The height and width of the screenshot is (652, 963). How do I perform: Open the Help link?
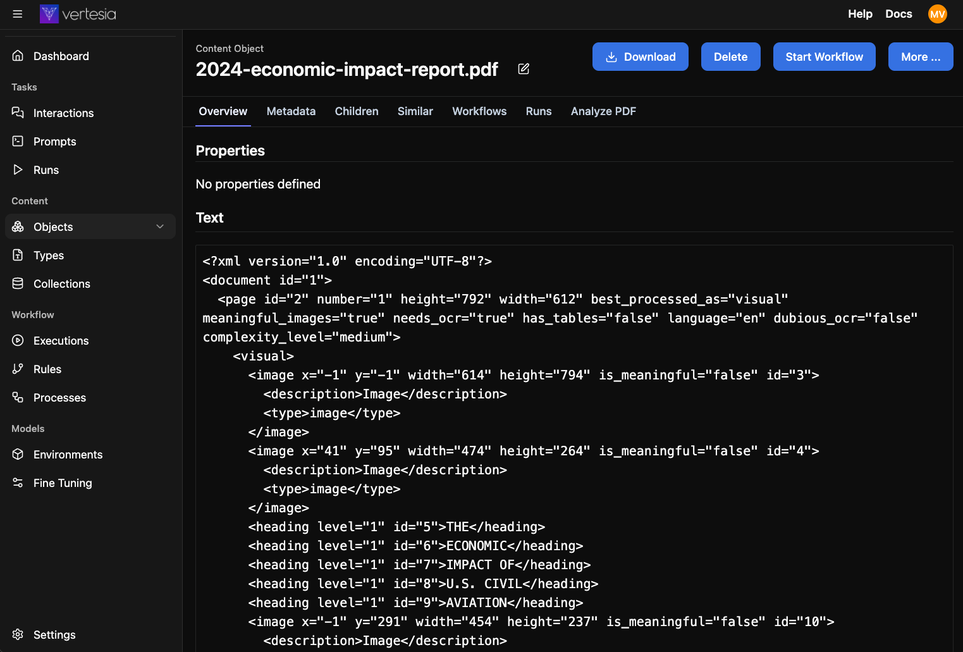pos(860,14)
